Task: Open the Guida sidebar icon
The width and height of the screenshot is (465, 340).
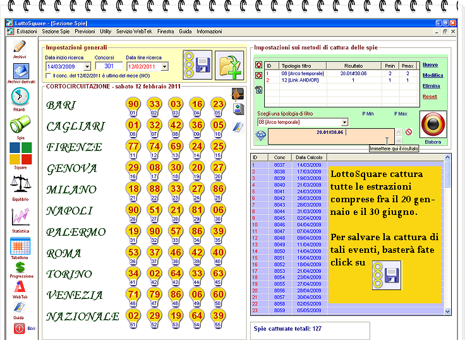Action: [20, 307]
